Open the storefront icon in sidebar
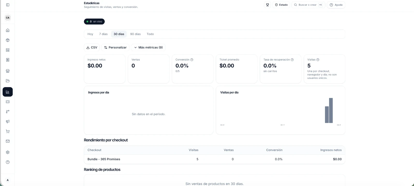Screen dimensions: 414x186 (x=8, y=71)
